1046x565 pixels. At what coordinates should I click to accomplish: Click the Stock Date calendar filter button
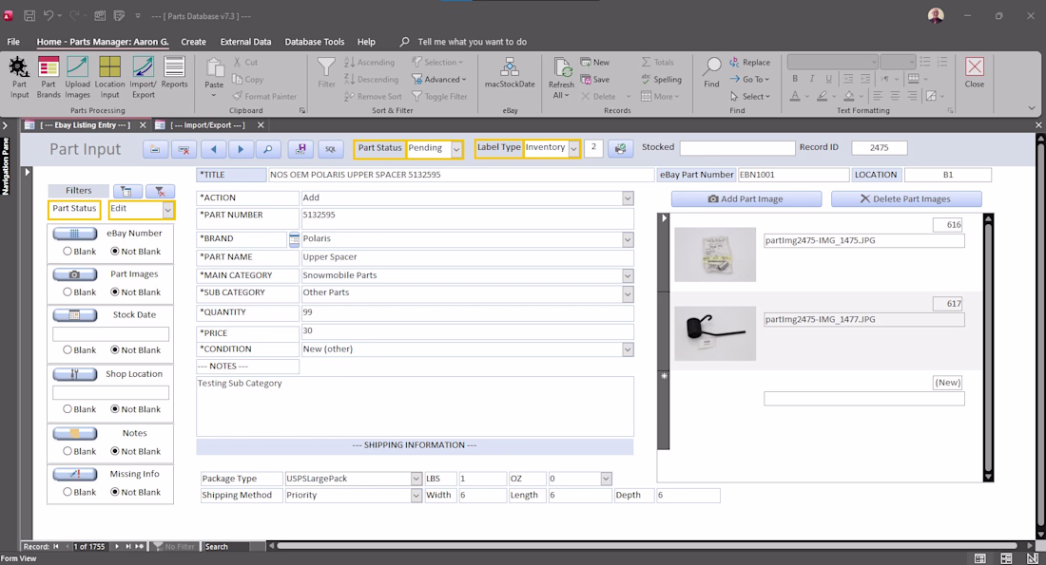[x=75, y=315]
